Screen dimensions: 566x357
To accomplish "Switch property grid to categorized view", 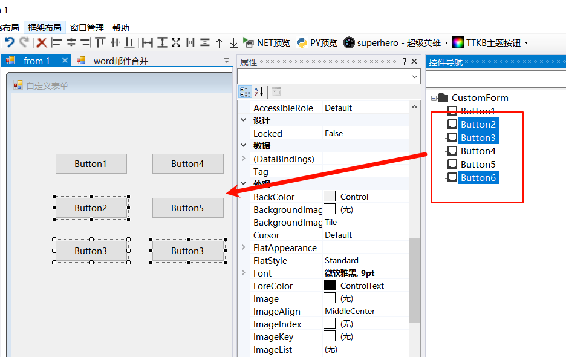I will tap(245, 92).
